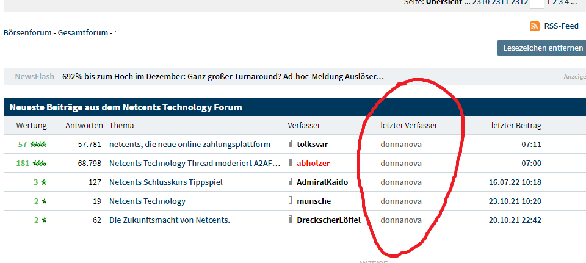Click rating stars with score 57
This screenshot has width=586, height=263.
38,144
